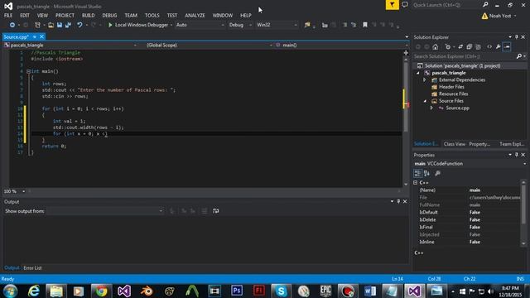Toggle Show All Files in Solution Explorer

pyautogui.click(x=478, y=46)
